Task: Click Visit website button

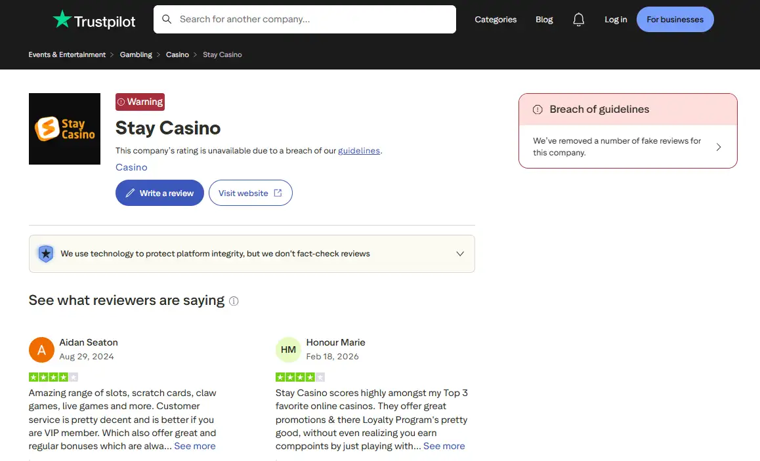Action: (251, 193)
